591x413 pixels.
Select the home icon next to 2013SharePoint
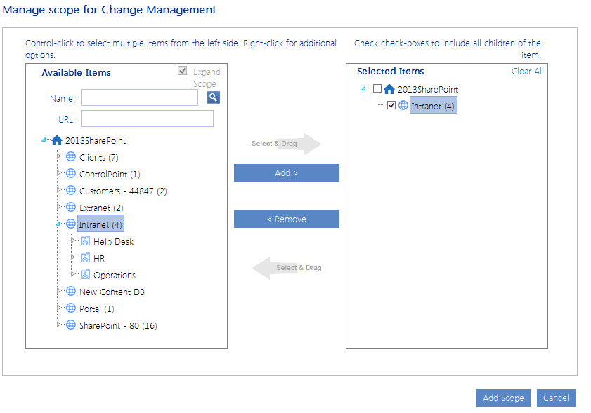pos(57,140)
